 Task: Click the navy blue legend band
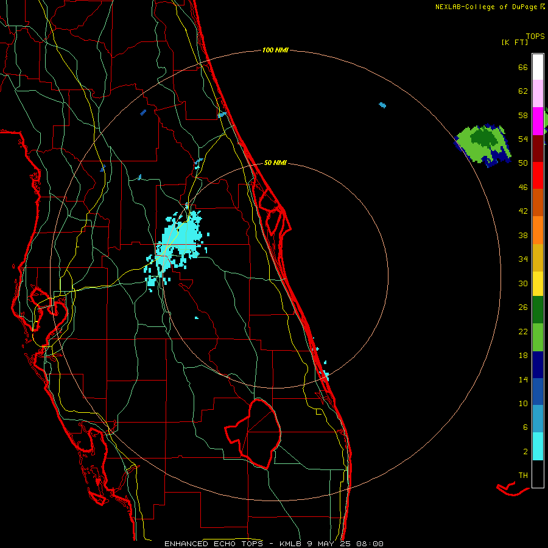[x=538, y=365]
